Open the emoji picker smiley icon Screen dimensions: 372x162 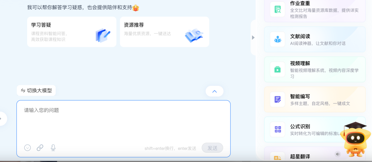point(27,148)
